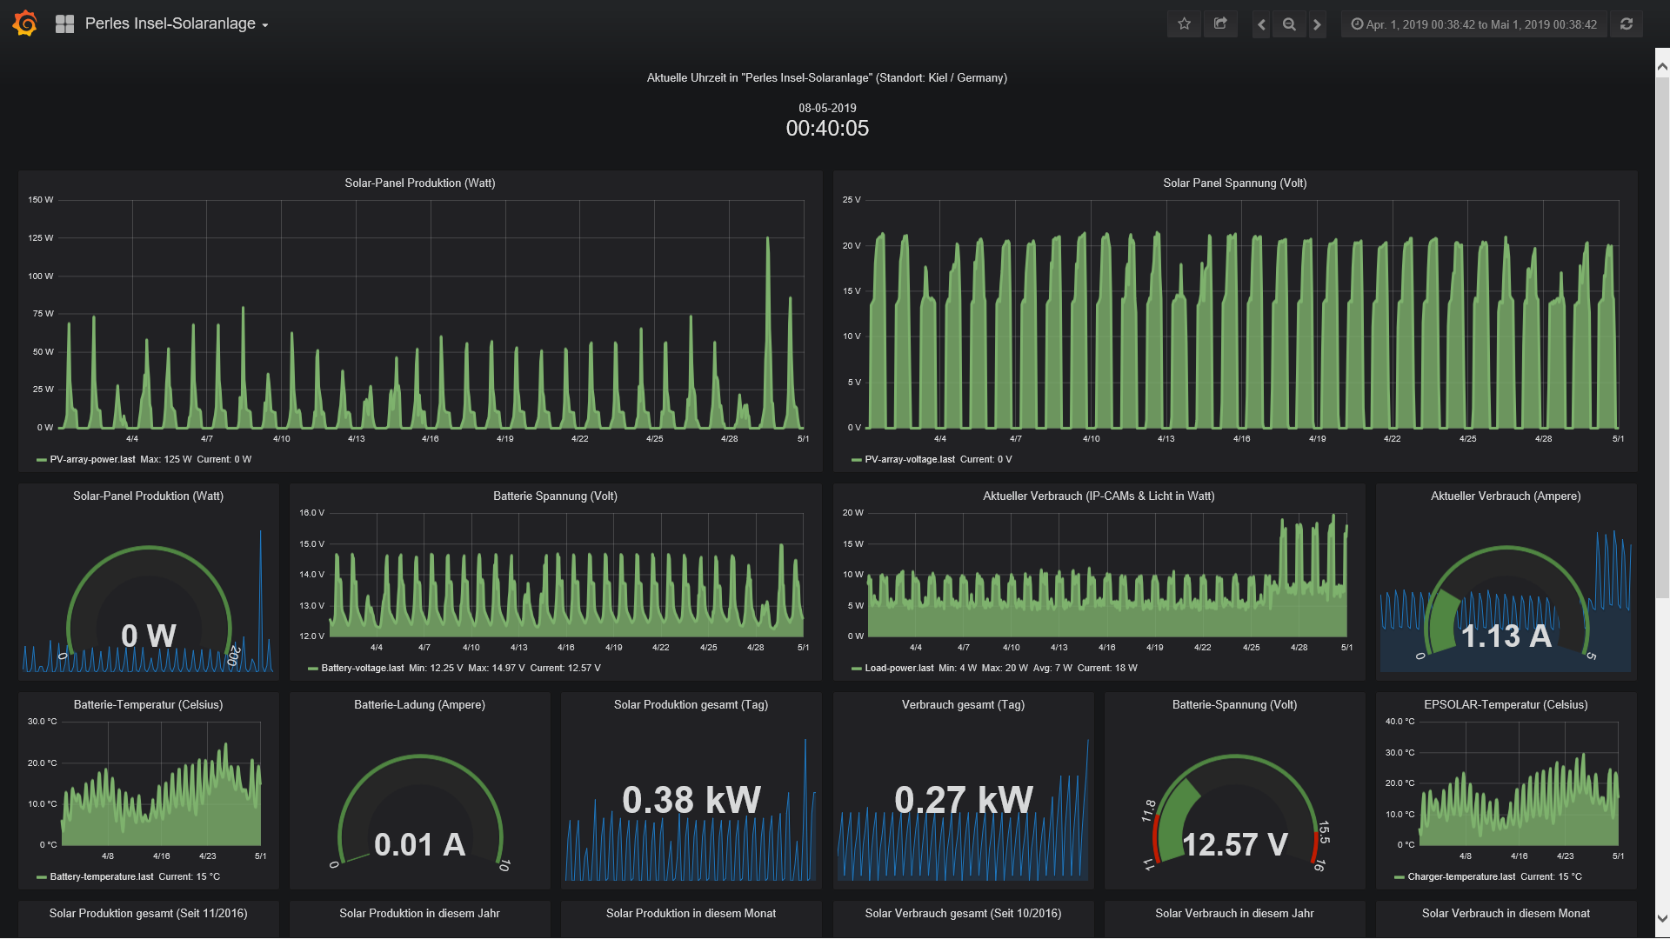
Task: Open Solar Panel Spannung (Volt) panel title menu
Action: click(x=1234, y=183)
